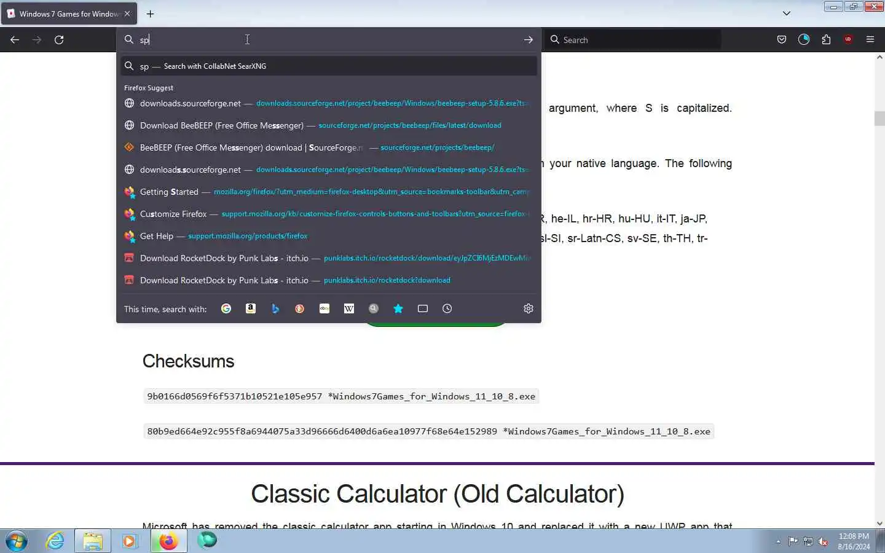Choose Get Help support.mozilla.org suggestion
The width and height of the screenshot is (885, 553).
[x=329, y=236]
